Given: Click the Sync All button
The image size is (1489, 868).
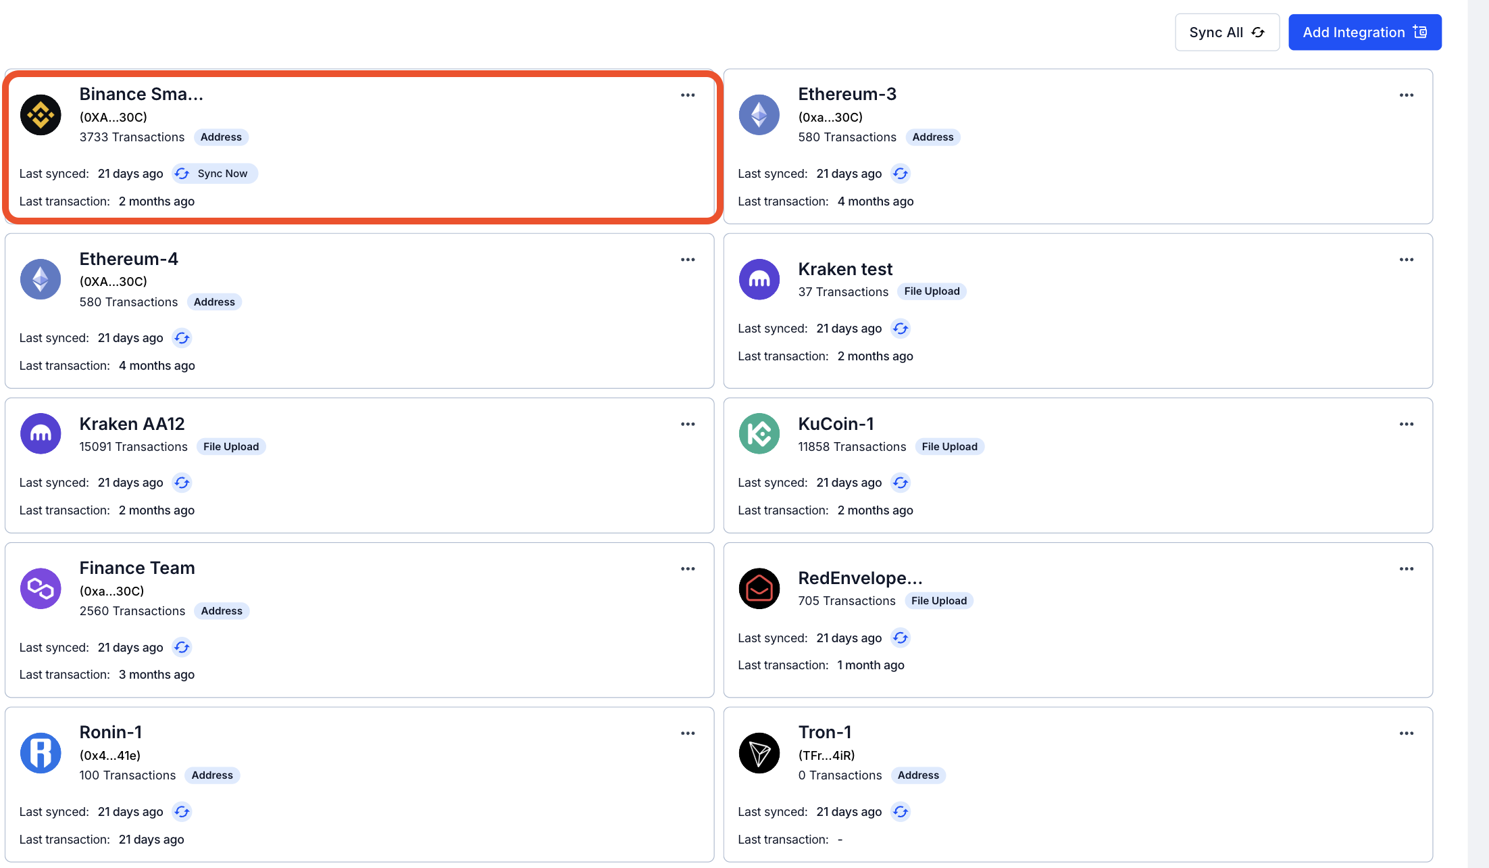Looking at the screenshot, I should pos(1227,32).
